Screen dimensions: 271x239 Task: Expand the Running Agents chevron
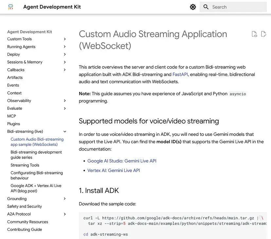(x=65, y=47)
